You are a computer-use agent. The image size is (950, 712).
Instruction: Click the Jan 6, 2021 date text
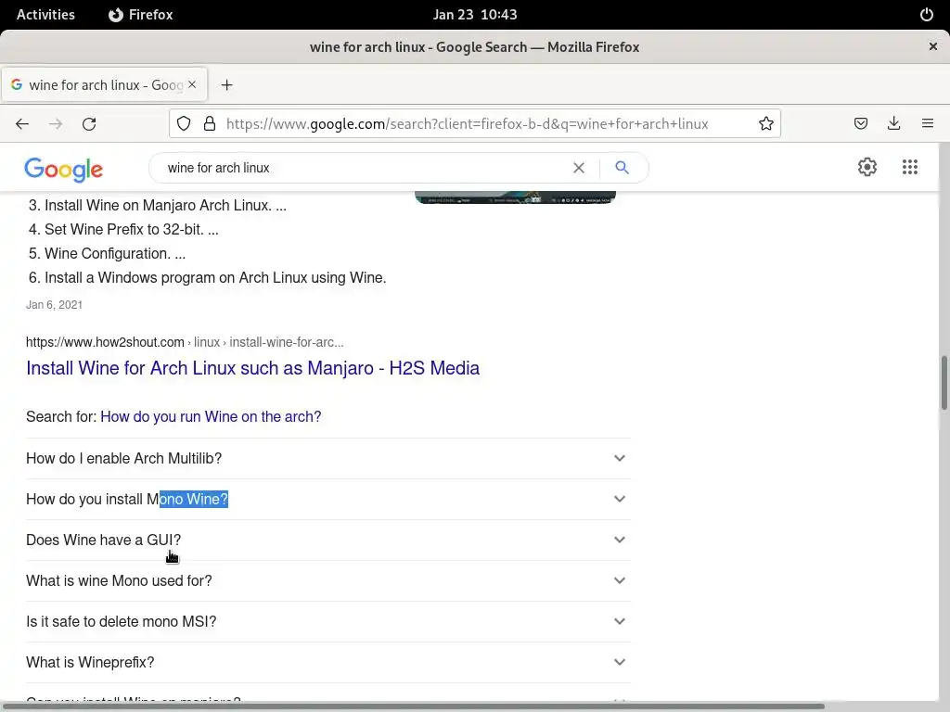[x=54, y=305]
